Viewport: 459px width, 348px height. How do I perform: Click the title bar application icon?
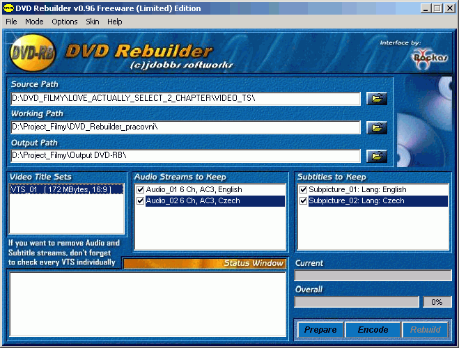pos(8,8)
